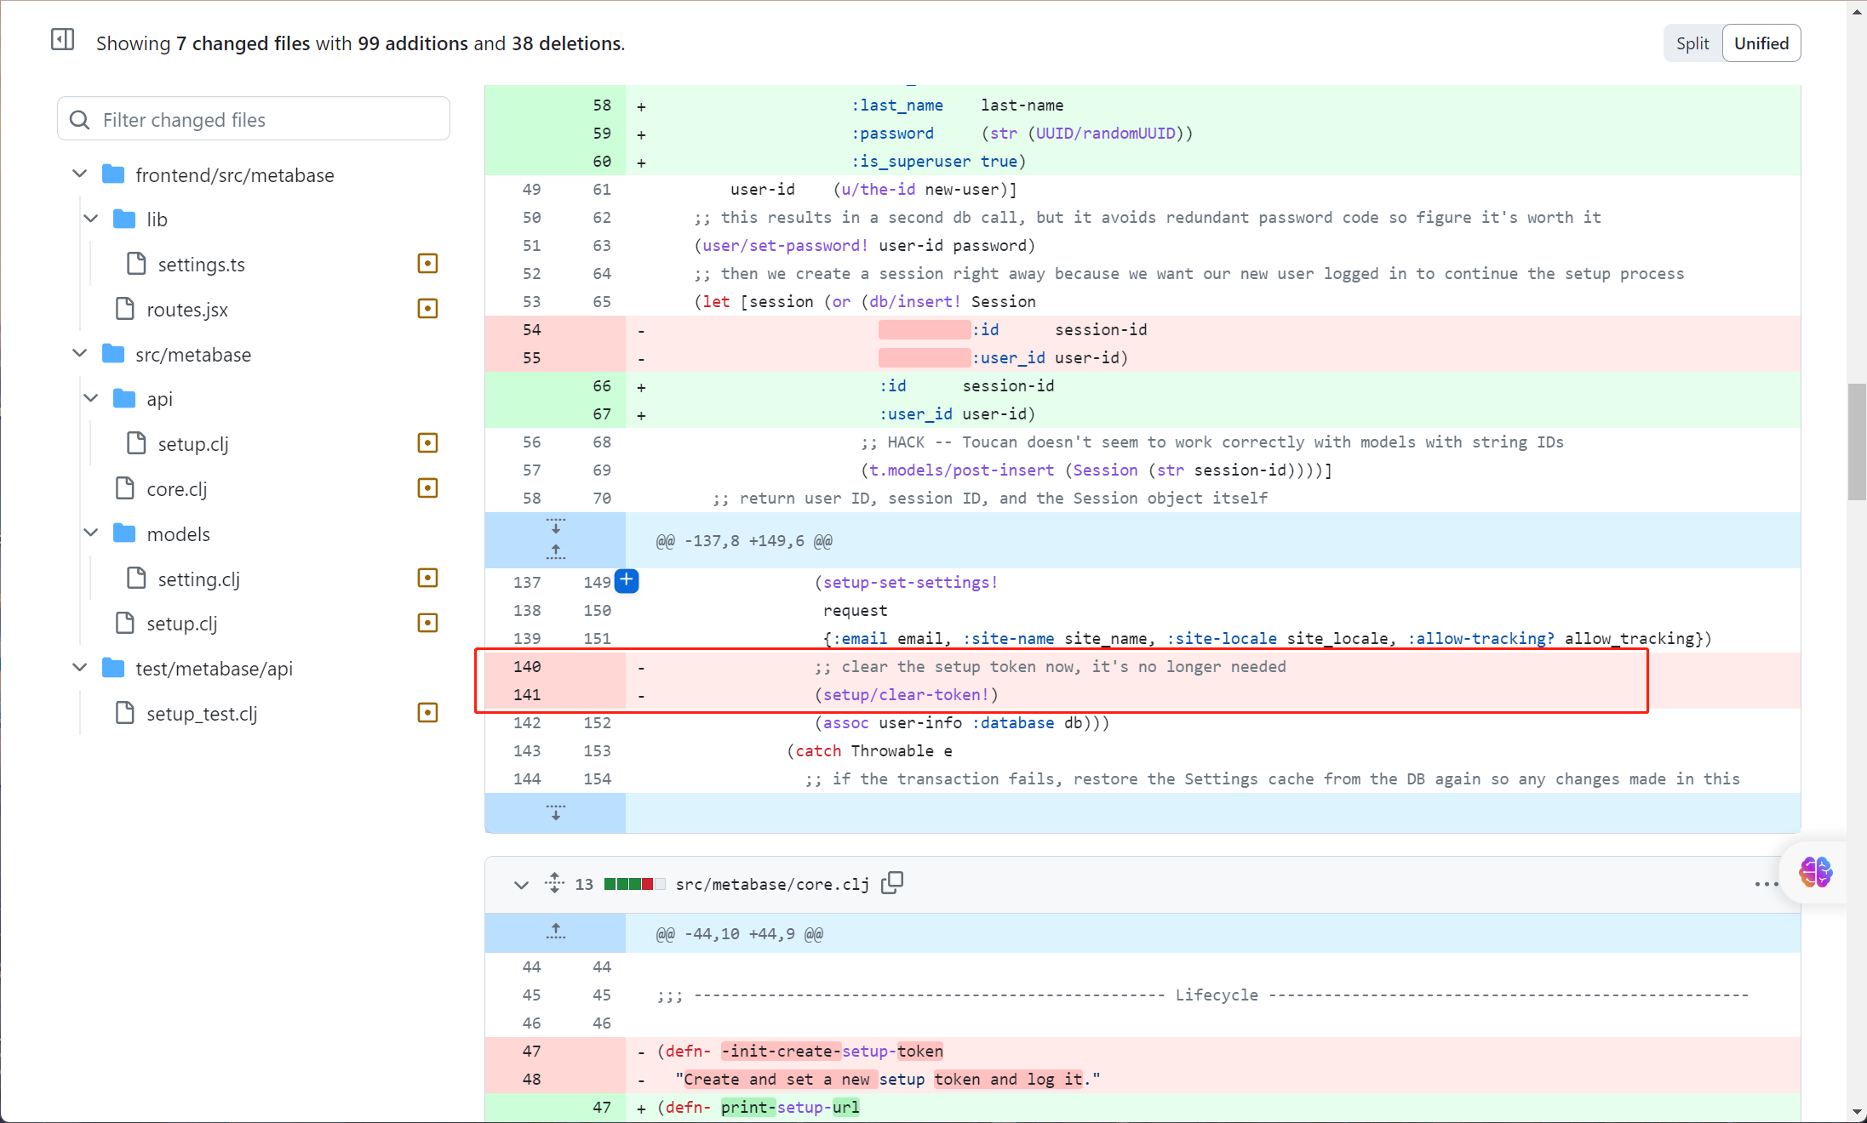Open routes.jsx in file tree
1867x1123 pixels.
pyautogui.click(x=187, y=310)
